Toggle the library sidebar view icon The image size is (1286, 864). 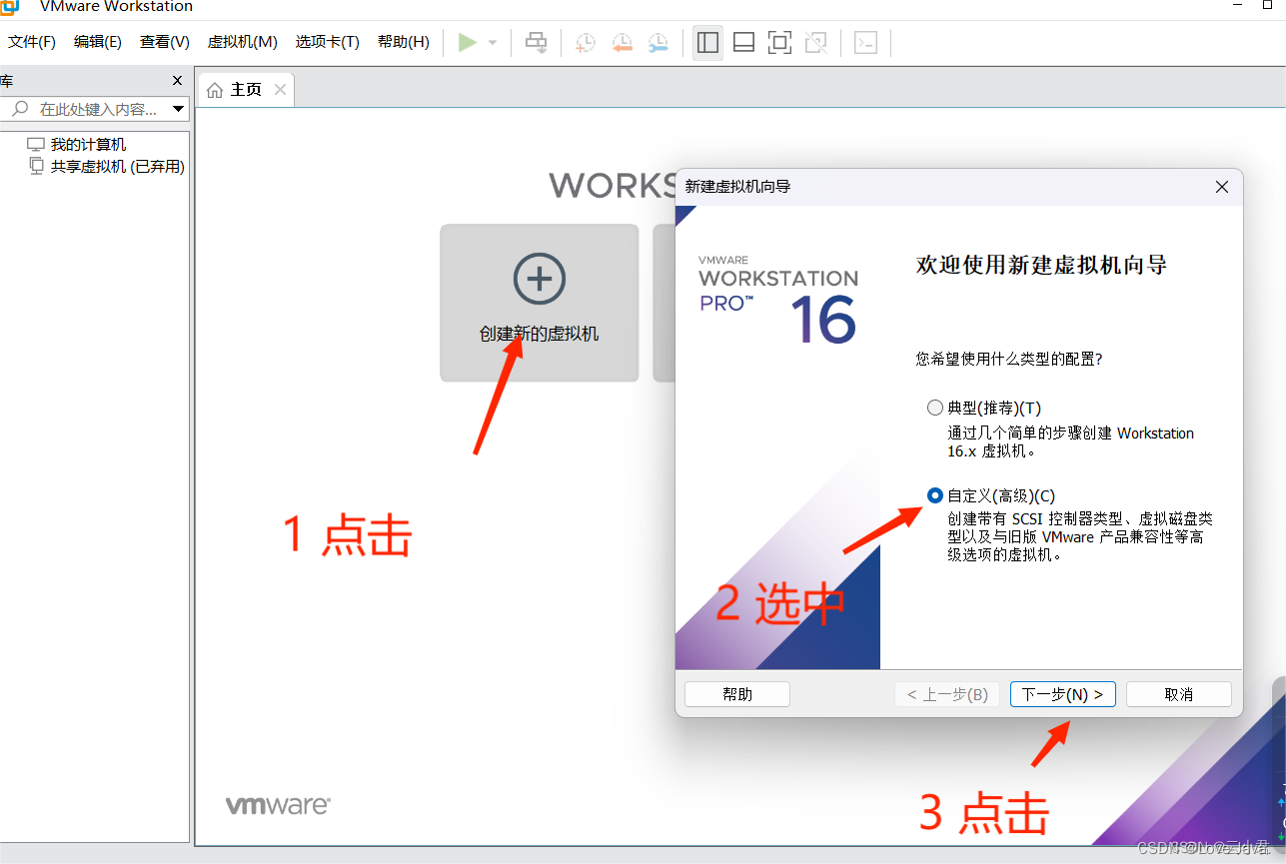pos(707,42)
